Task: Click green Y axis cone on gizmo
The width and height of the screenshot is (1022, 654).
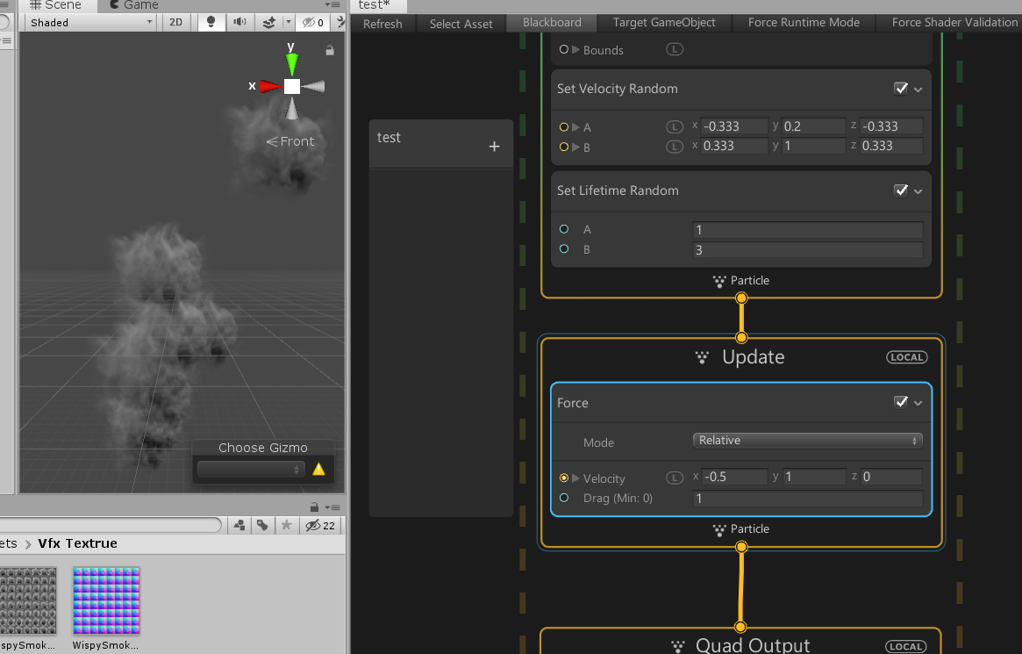Action: click(292, 64)
